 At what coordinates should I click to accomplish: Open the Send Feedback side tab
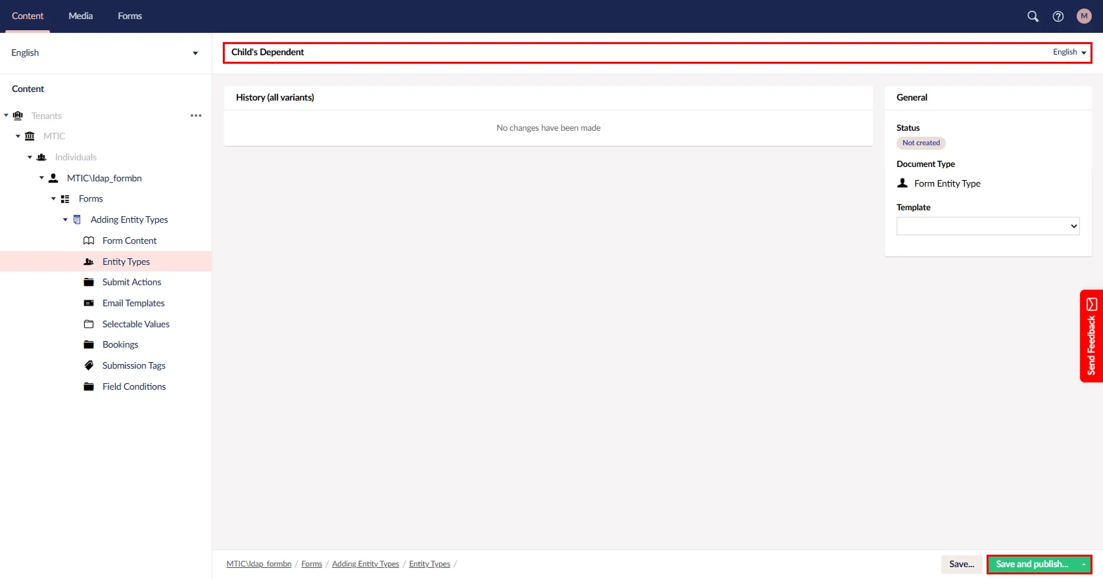tap(1091, 336)
